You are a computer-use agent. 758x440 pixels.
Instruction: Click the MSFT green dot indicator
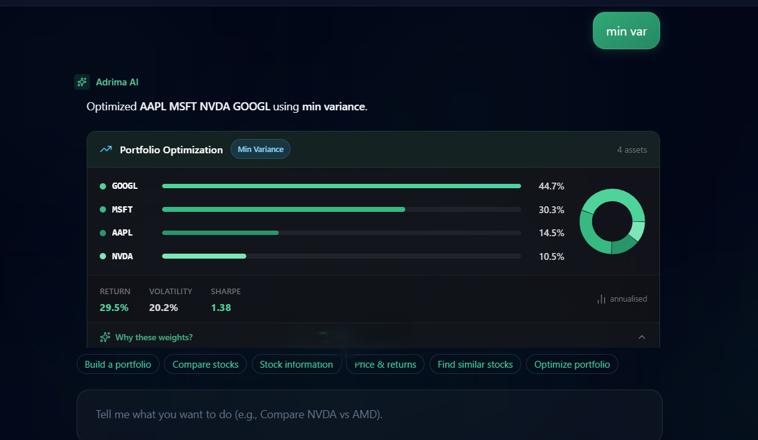103,209
